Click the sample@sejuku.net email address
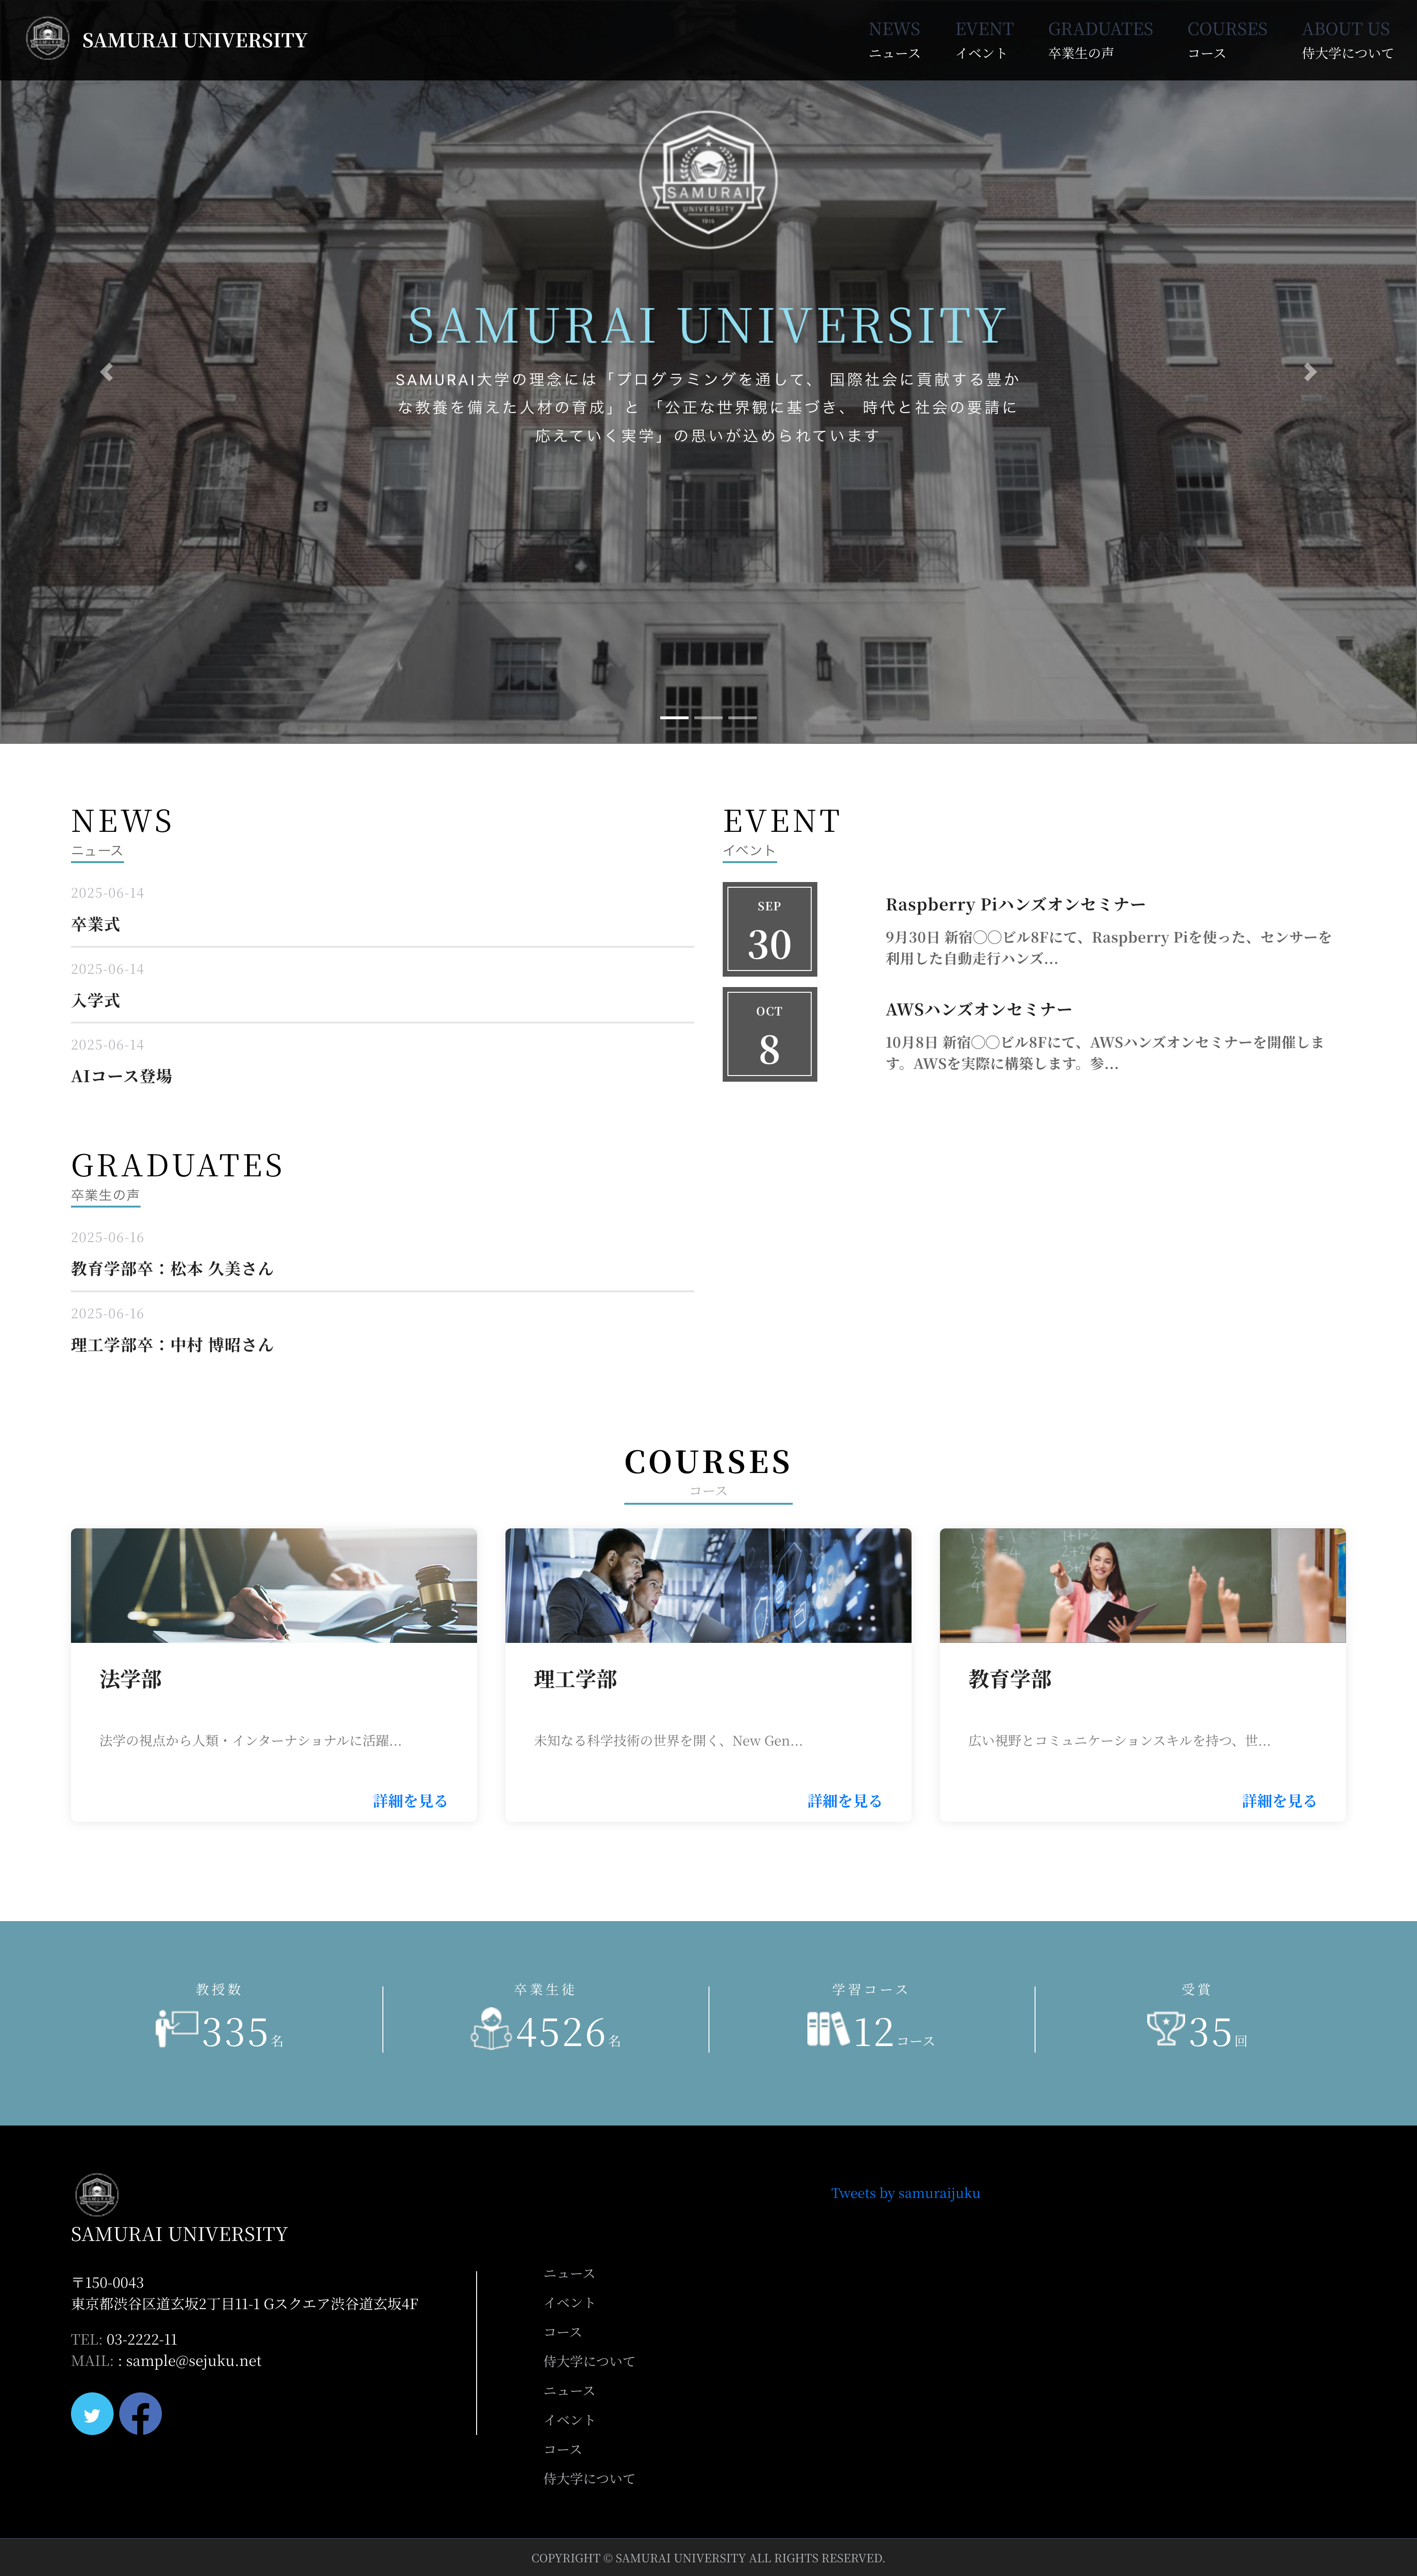 193,2360
